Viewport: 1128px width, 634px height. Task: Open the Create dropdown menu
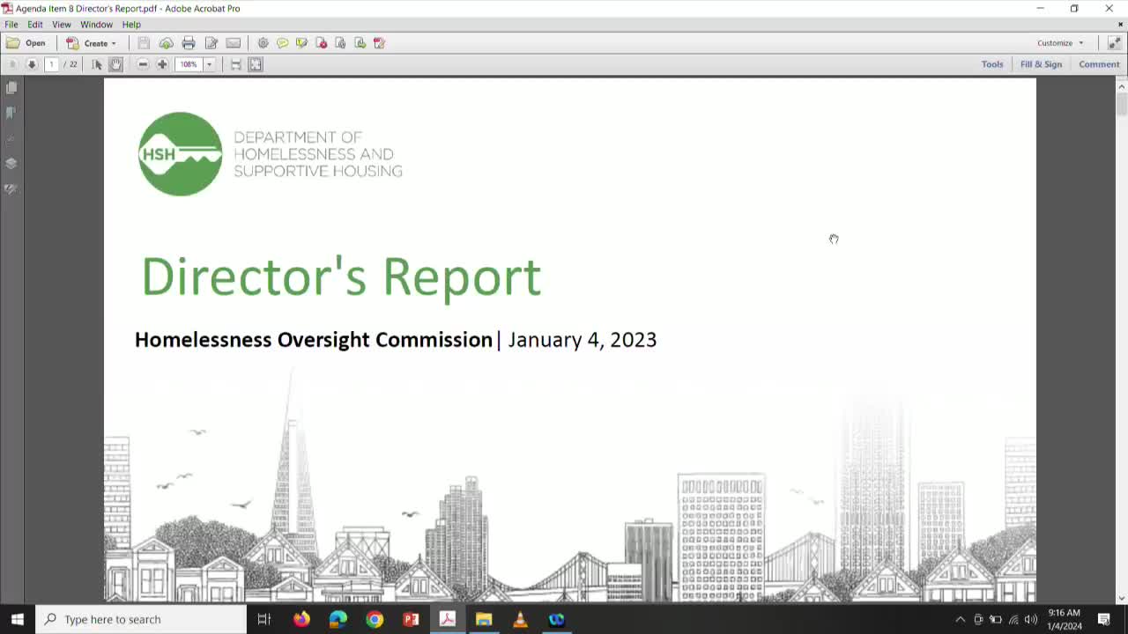[x=92, y=43]
